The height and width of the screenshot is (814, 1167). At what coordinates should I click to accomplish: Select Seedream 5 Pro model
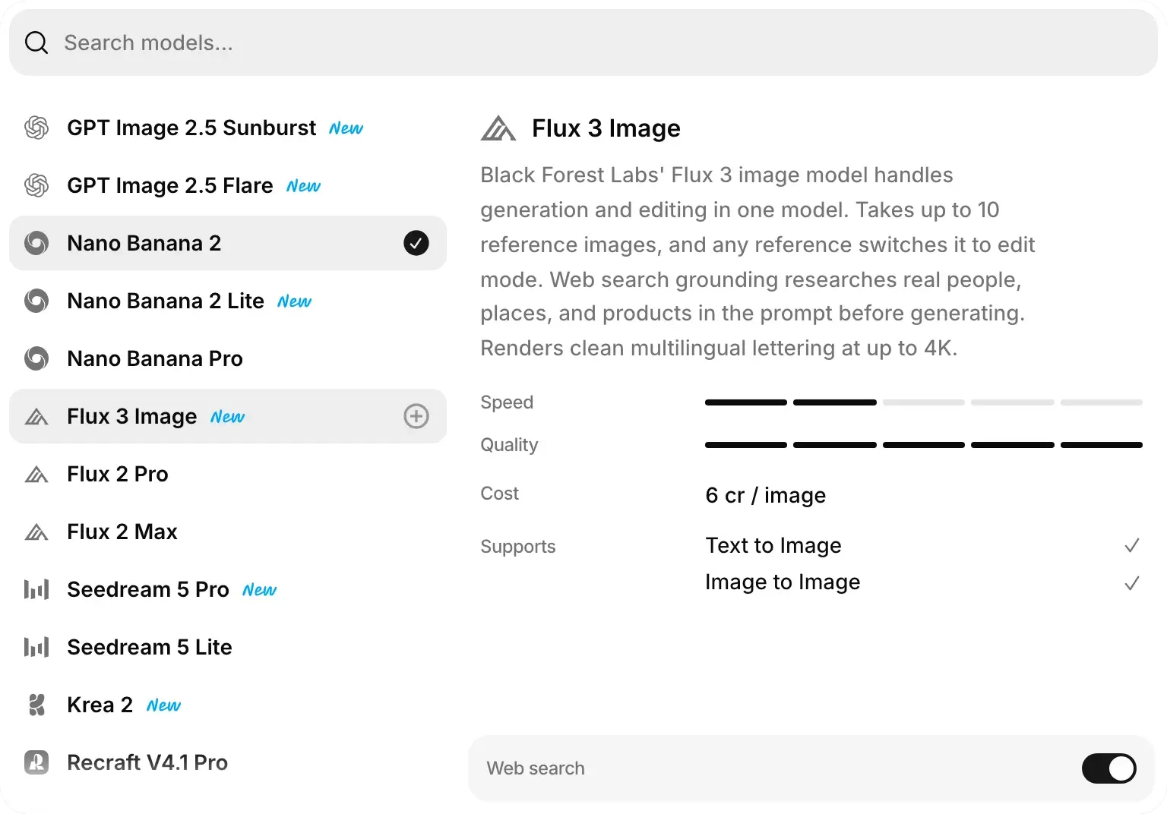point(228,589)
